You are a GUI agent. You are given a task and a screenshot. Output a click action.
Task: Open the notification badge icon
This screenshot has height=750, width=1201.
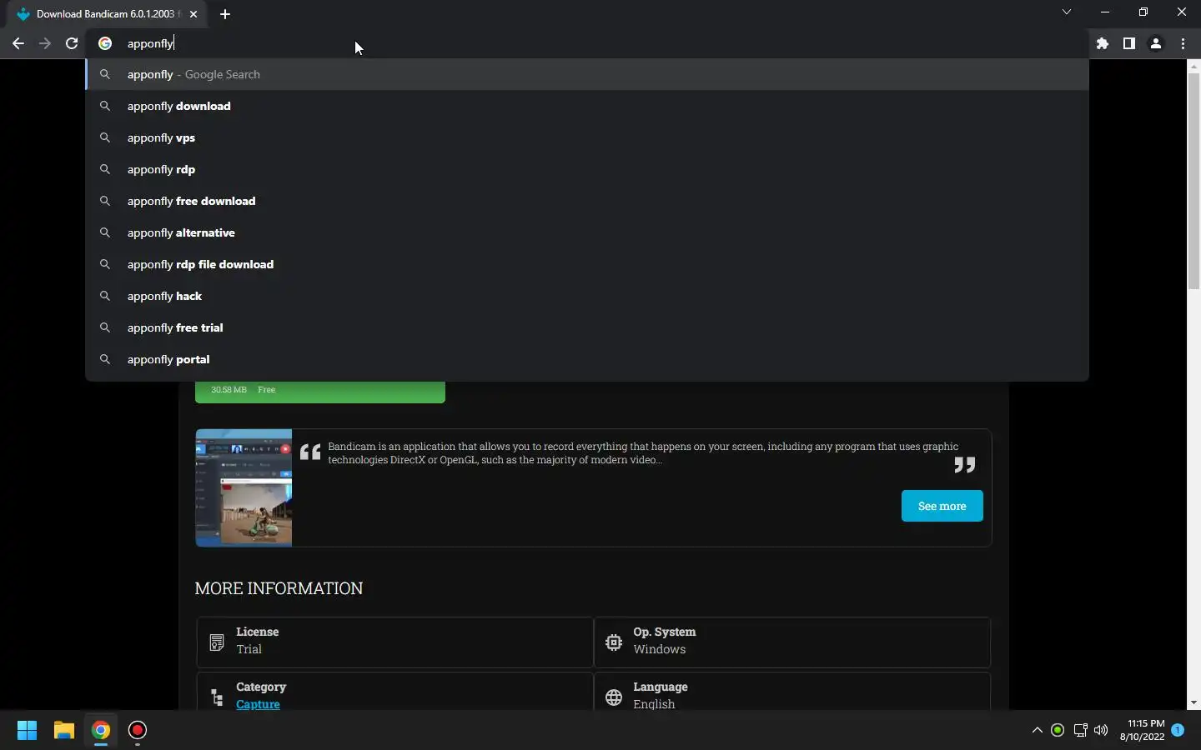[1178, 730]
